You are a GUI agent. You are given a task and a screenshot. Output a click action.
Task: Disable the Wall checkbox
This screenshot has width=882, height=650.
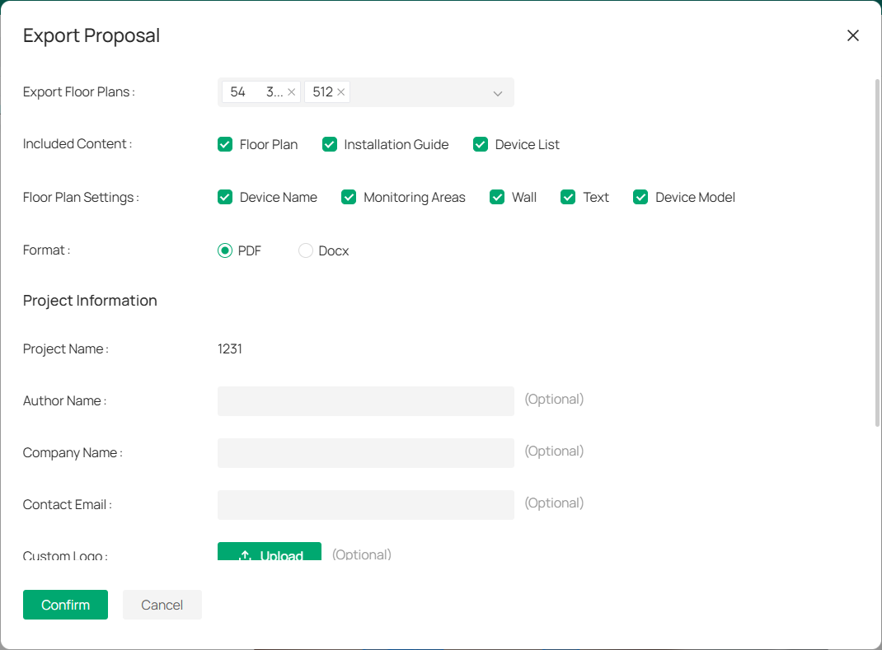pos(497,197)
